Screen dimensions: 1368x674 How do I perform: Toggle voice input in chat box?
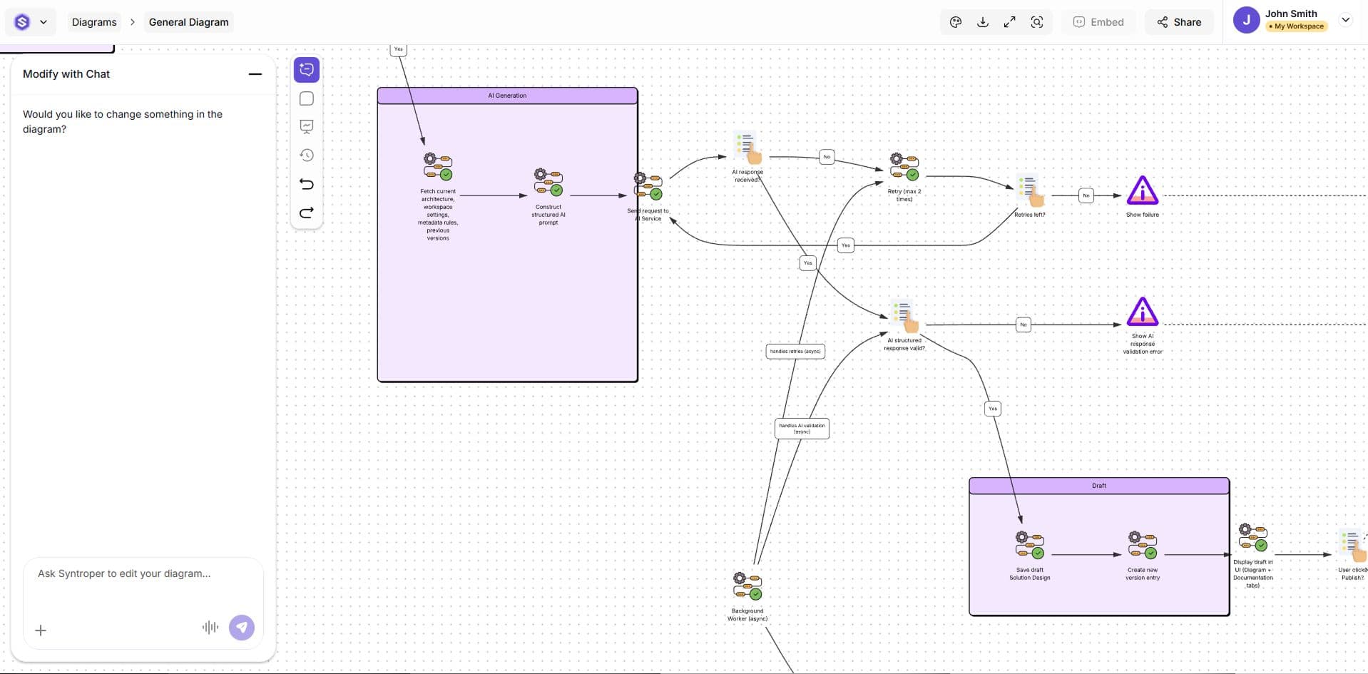(x=210, y=628)
